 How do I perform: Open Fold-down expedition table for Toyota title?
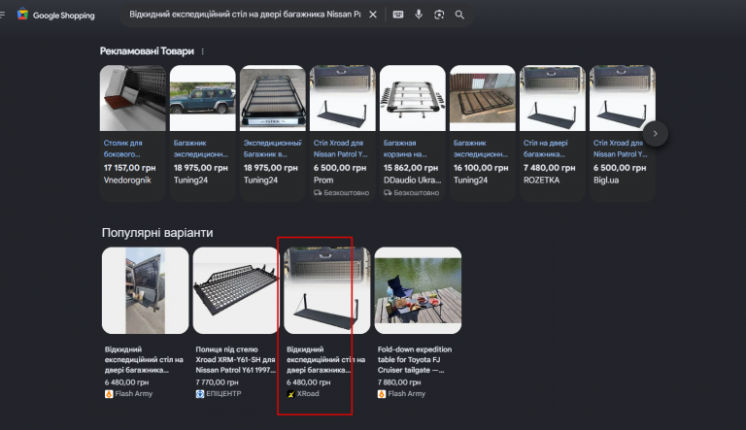[x=415, y=359]
